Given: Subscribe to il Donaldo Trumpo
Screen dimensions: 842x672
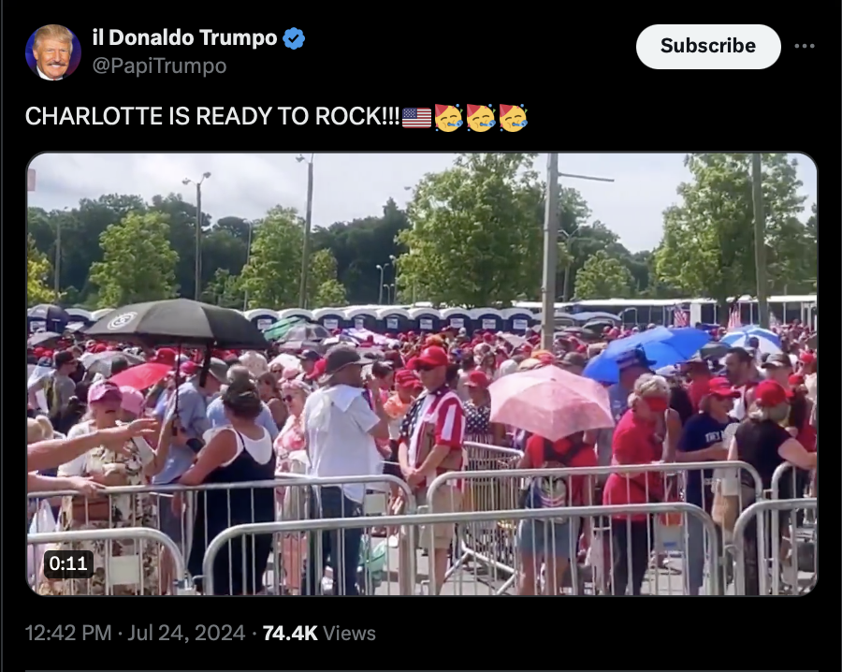Looking at the screenshot, I should coord(708,46).
